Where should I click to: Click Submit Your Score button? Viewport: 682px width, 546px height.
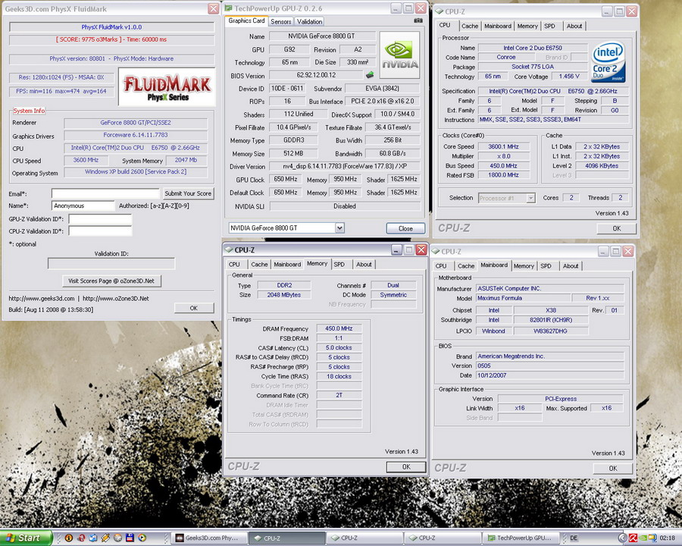click(x=188, y=193)
